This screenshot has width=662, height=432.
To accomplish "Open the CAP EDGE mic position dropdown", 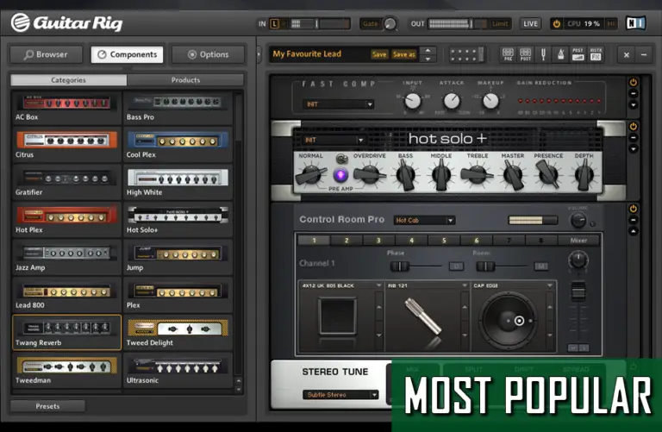I will (x=550, y=286).
